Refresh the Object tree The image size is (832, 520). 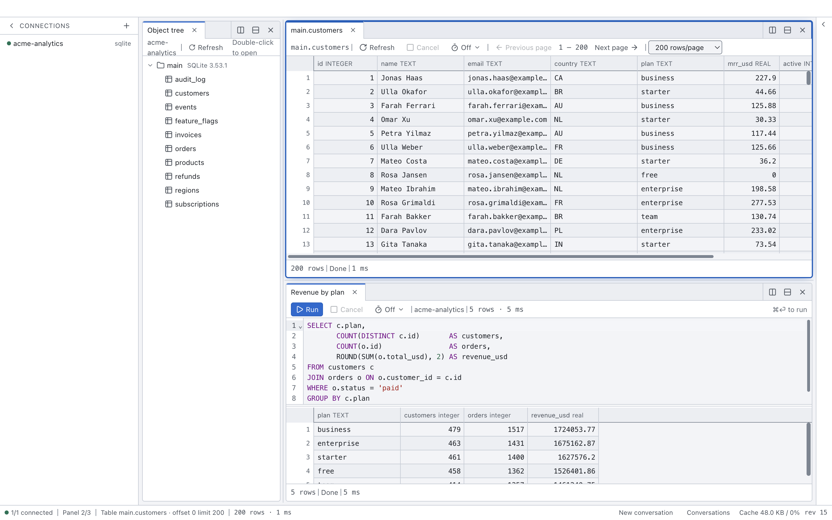[x=206, y=48]
